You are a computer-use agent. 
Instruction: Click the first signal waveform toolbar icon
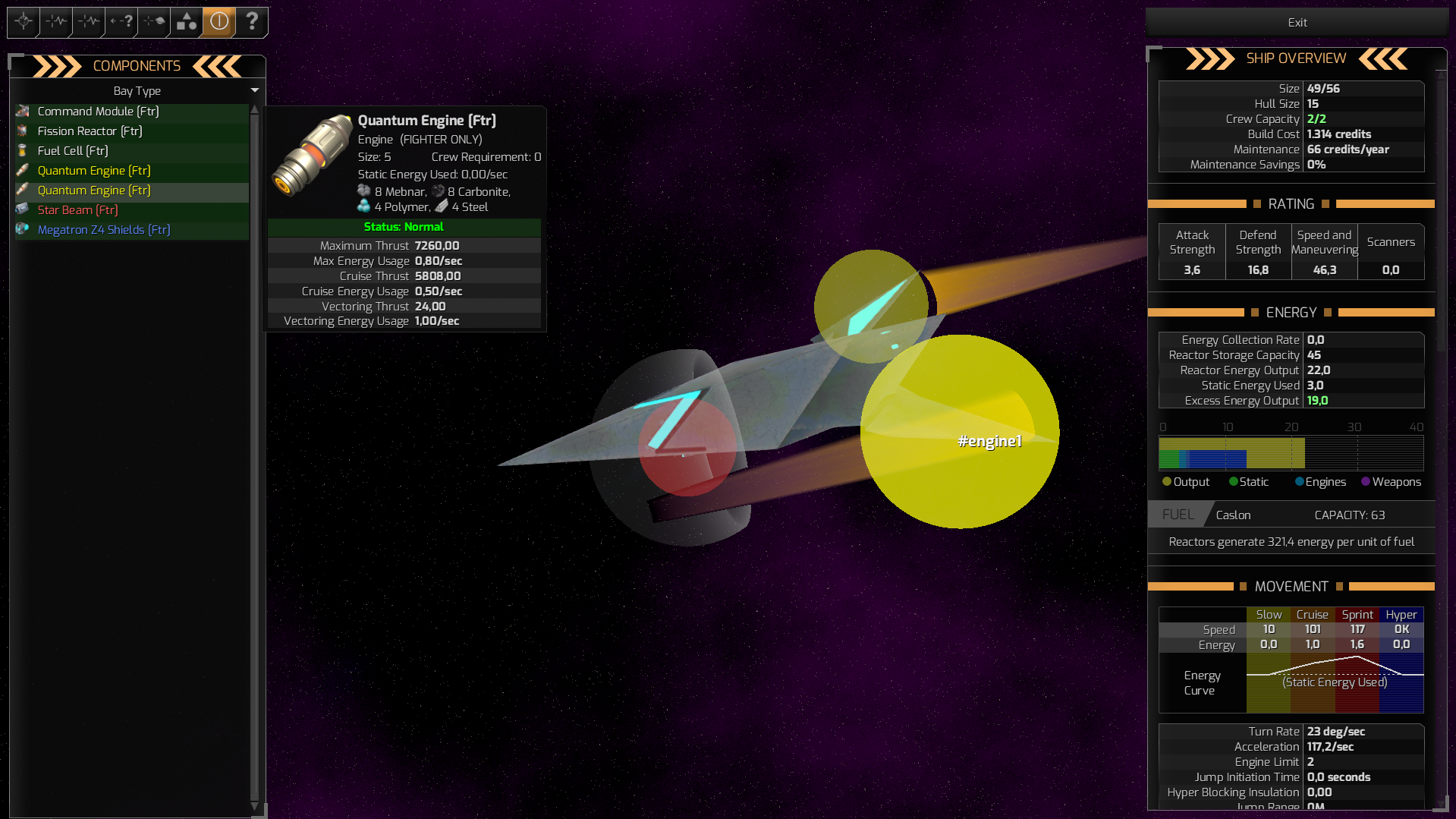pyautogui.click(x=55, y=22)
